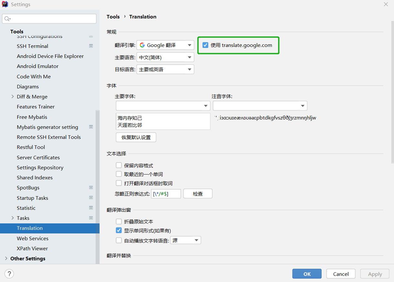Click project-level icon beside Statistic
Image resolution: width=394 pixels, height=282 pixels.
[x=91, y=208]
